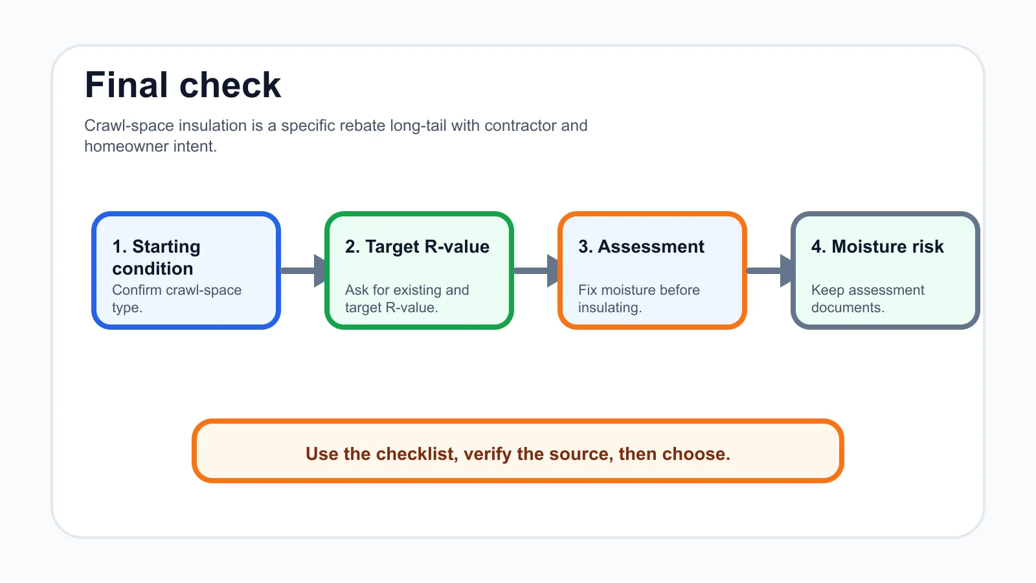The height and width of the screenshot is (583, 1036).
Task: Click the arrow between steps 1 and 2
Action: click(303, 270)
